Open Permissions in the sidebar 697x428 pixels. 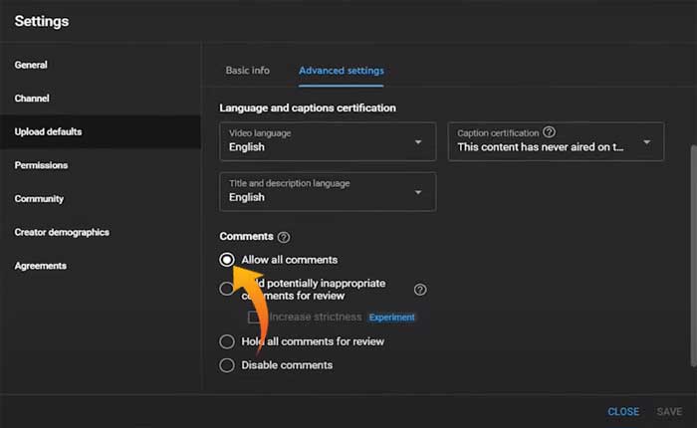[x=41, y=165]
